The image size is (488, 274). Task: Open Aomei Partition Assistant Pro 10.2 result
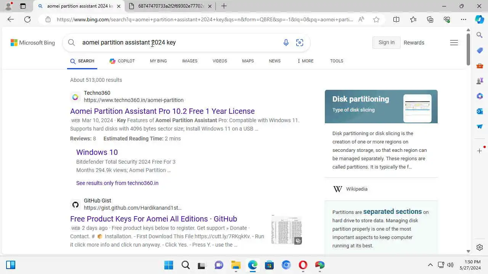coord(162,111)
